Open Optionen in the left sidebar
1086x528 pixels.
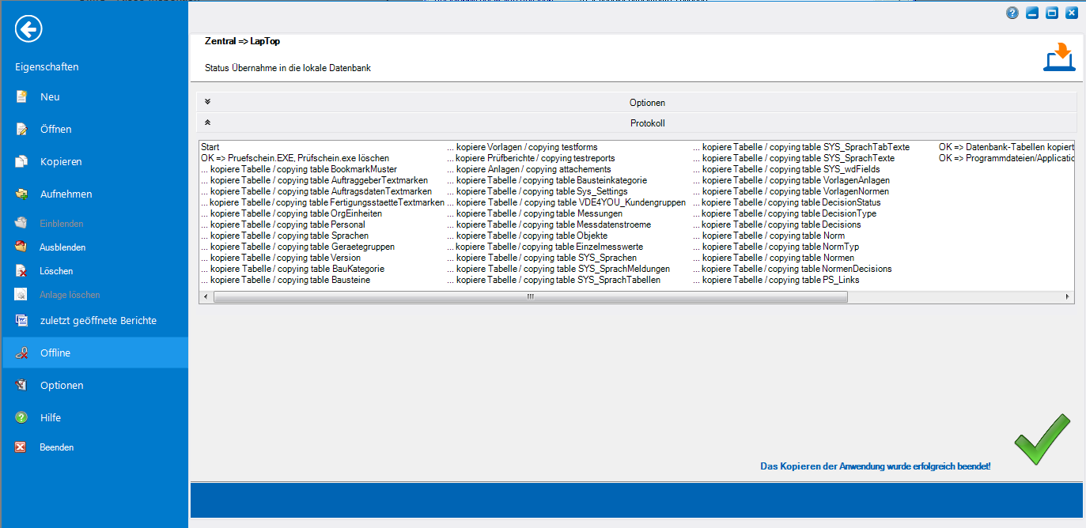pyautogui.click(x=62, y=386)
